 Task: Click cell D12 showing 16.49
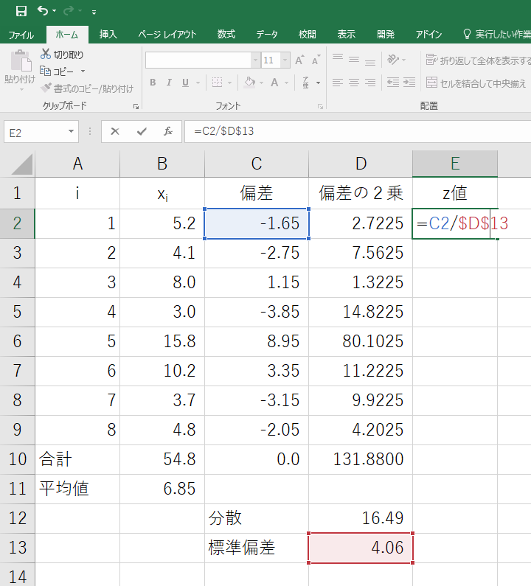(361, 518)
